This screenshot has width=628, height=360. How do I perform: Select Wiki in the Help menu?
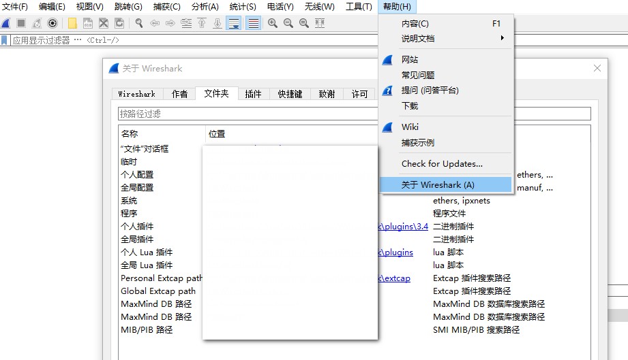[445, 127]
